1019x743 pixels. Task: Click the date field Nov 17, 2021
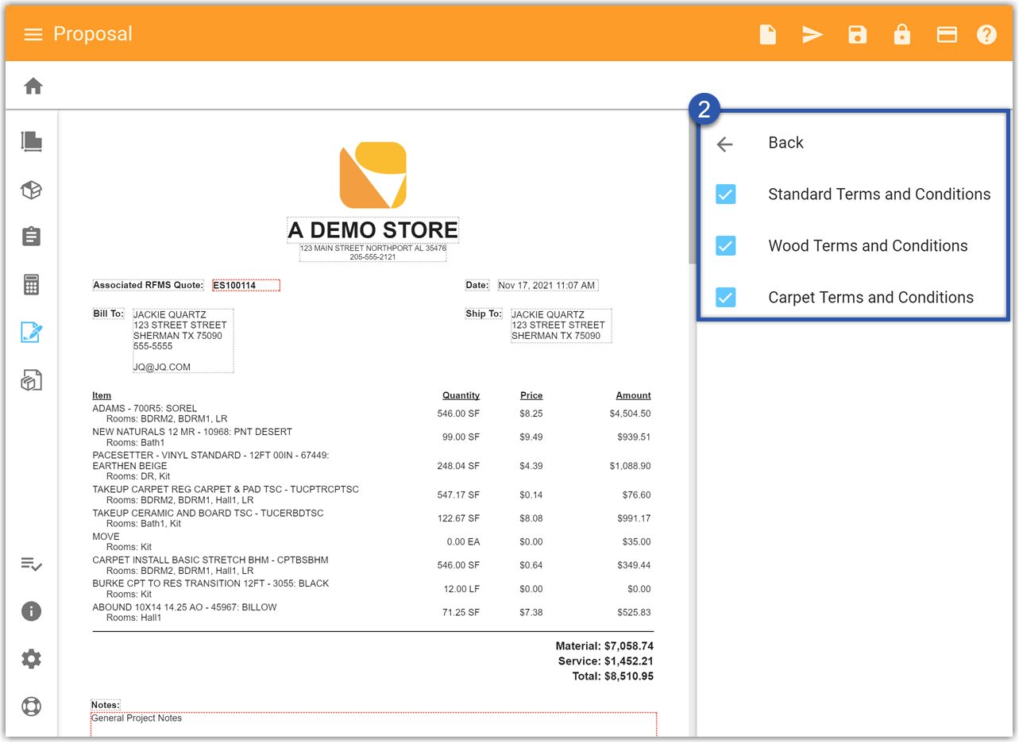[x=547, y=285]
